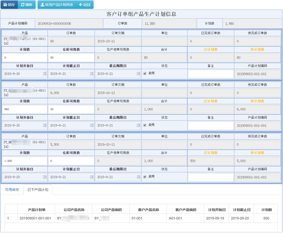Uncheck 启用 for plan 201909001-001-001 product block
This screenshot has width=283, height=233.
tap(145, 125)
